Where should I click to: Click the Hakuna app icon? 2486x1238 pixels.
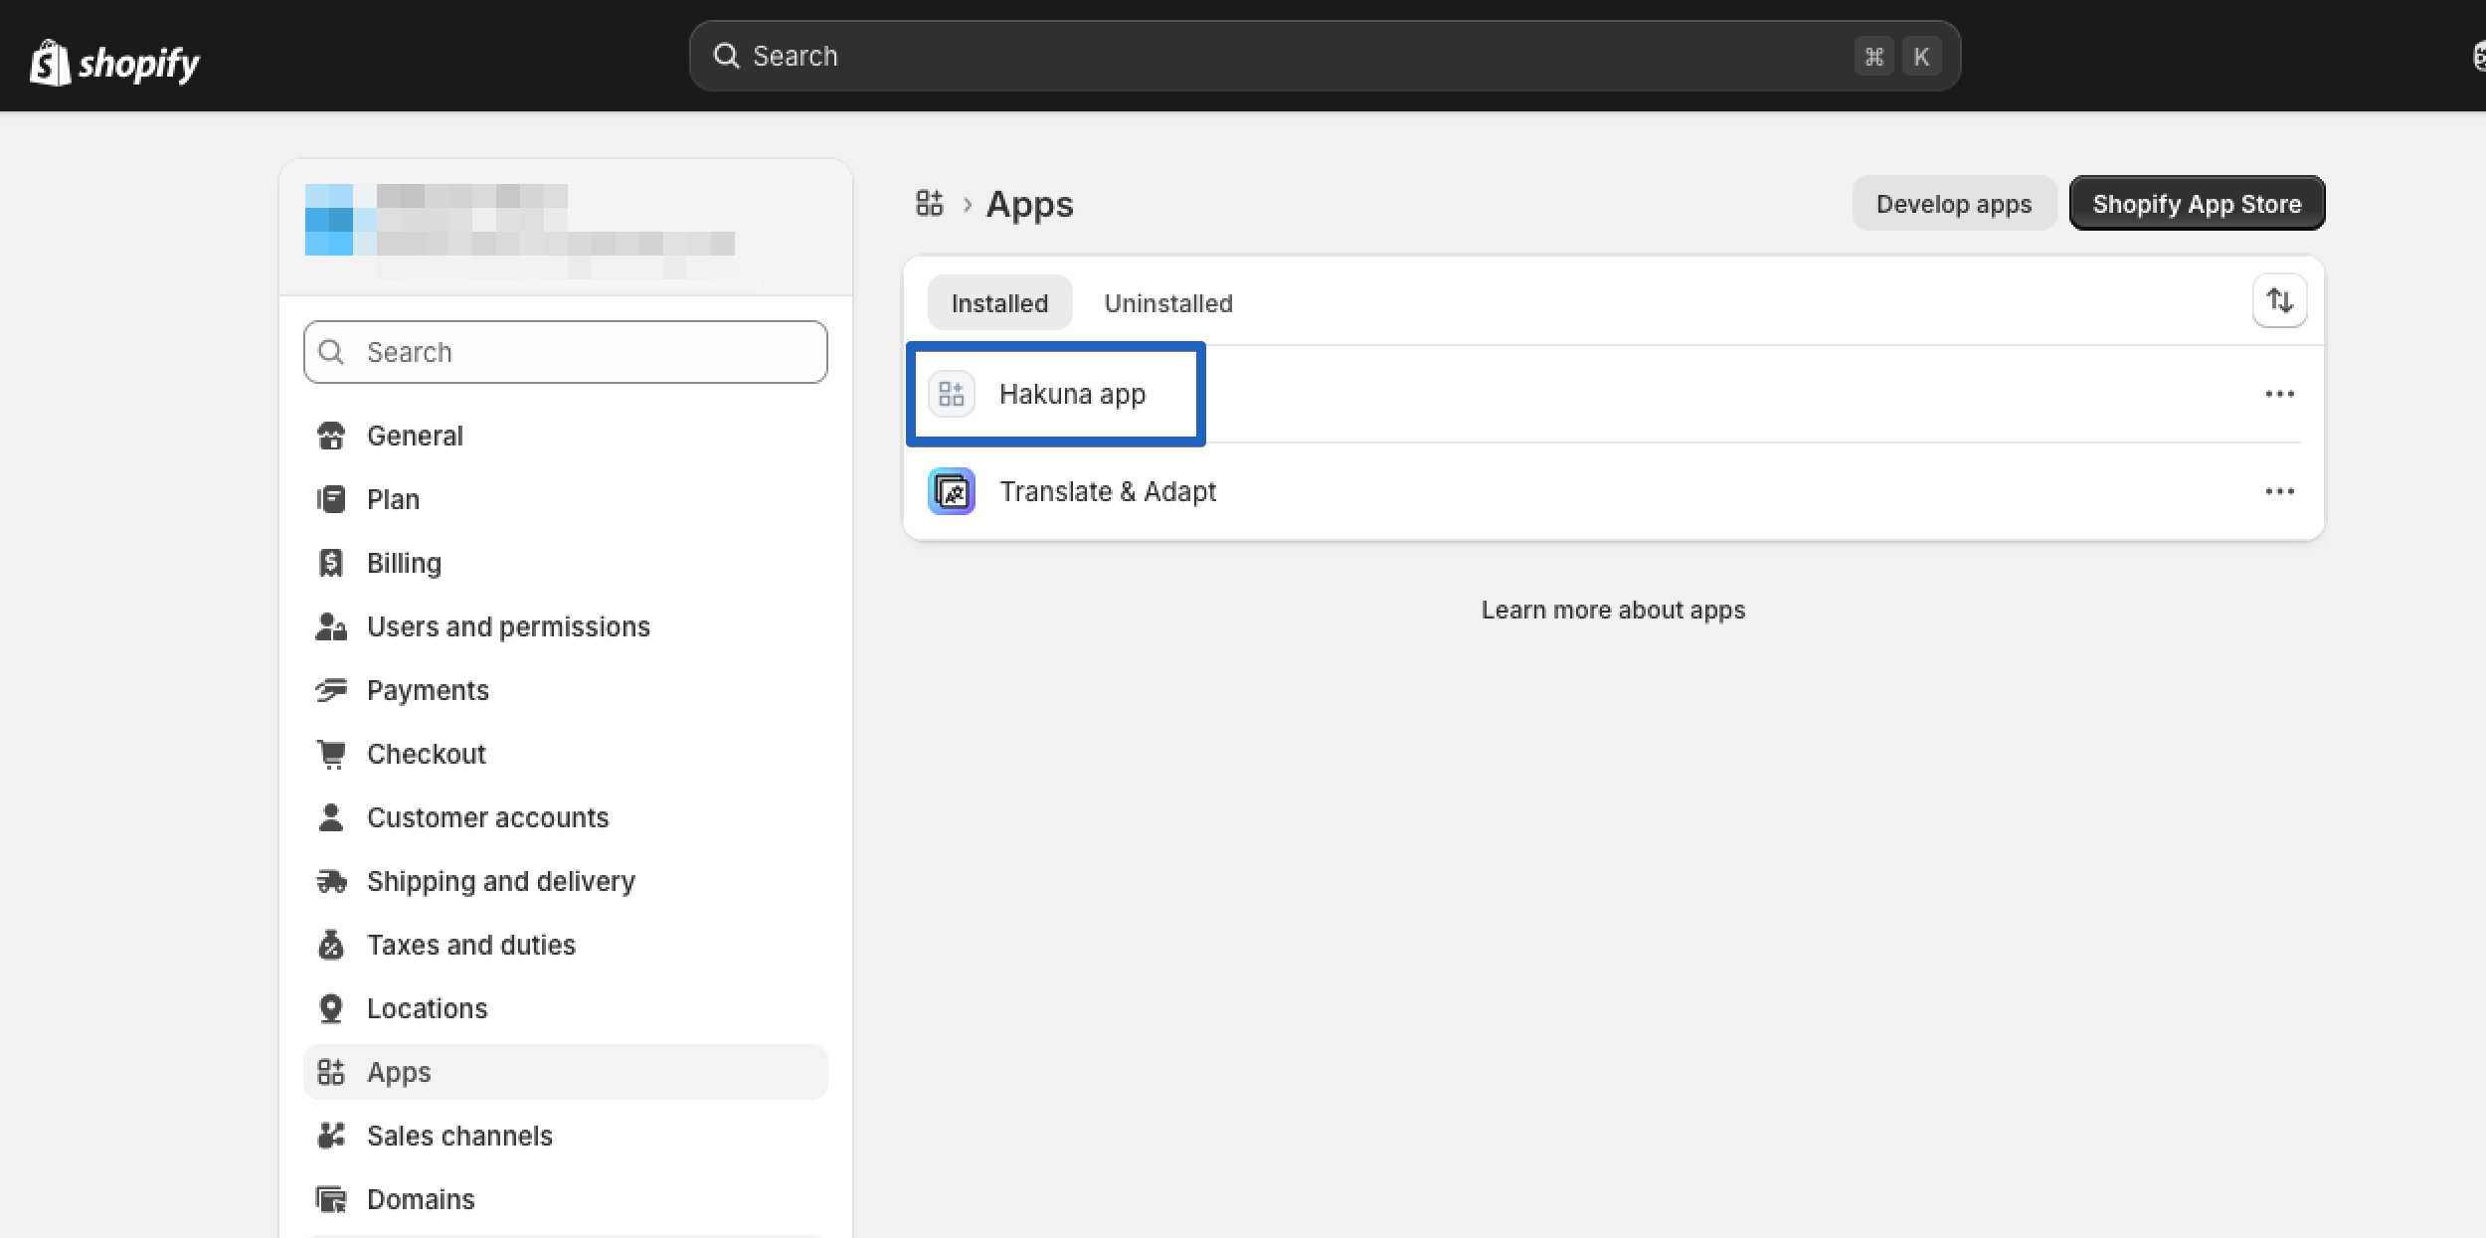[952, 394]
